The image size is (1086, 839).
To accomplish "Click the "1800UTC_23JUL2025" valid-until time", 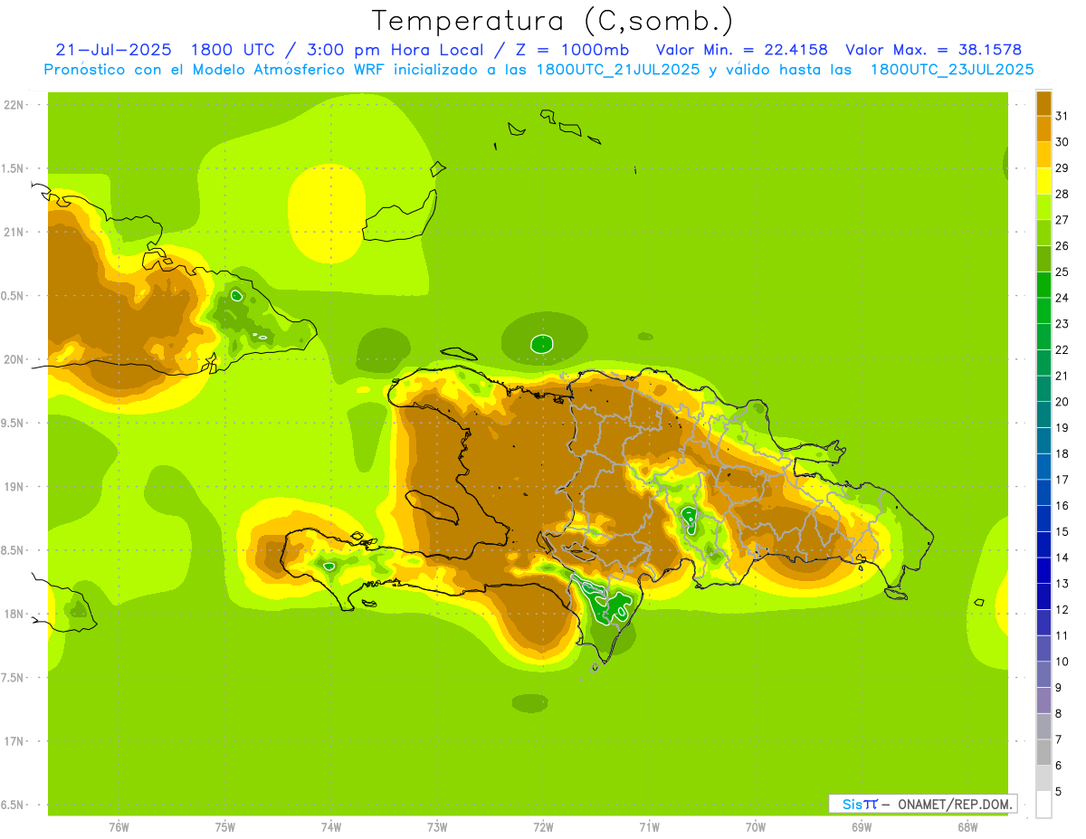I will (952, 70).
